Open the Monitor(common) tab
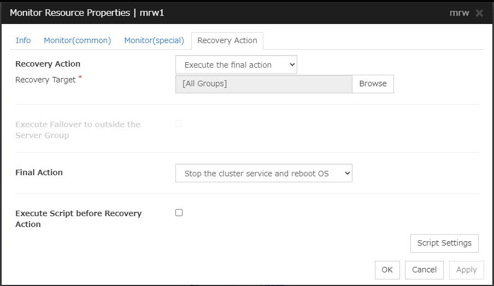Viewport: 494px width, 286px height. point(77,40)
